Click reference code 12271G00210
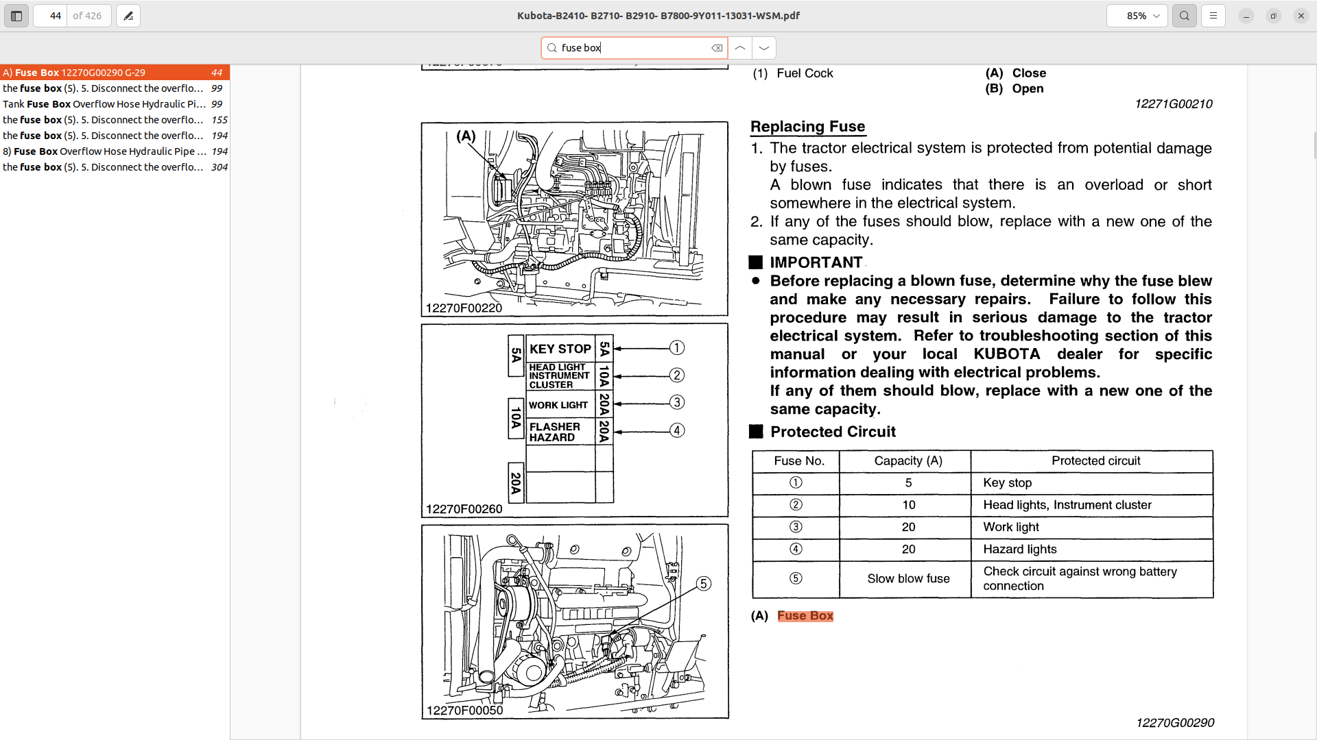Screen dimensions: 1317x740 tap(1174, 104)
